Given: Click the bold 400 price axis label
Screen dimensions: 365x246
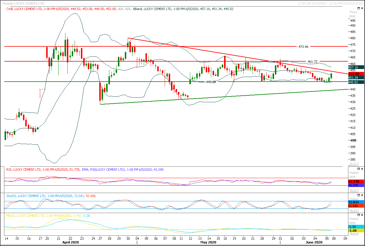Looking at the screenshot, I should [x=353, y=140].
